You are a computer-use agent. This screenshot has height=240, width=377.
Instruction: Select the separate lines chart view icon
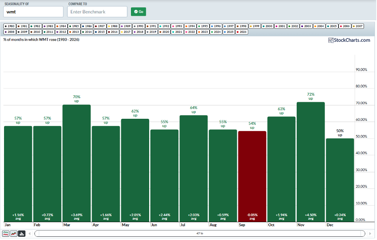coord(6,234)
